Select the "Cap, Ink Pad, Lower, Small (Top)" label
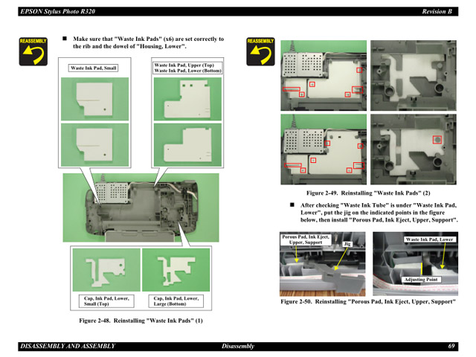Viewport: 476px width, 357px height. (106, 300)
